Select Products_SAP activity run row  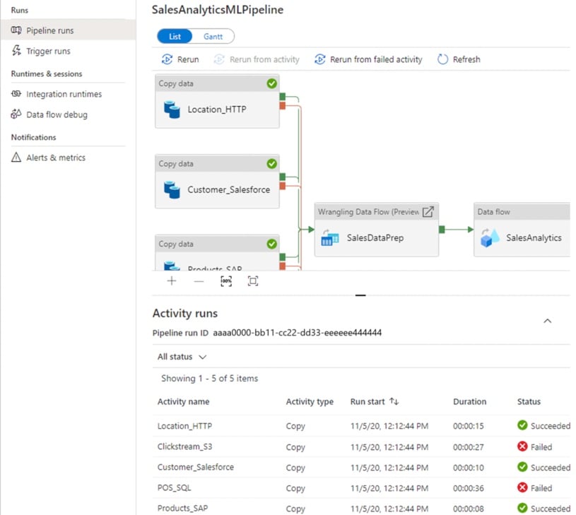click(361, 508)
